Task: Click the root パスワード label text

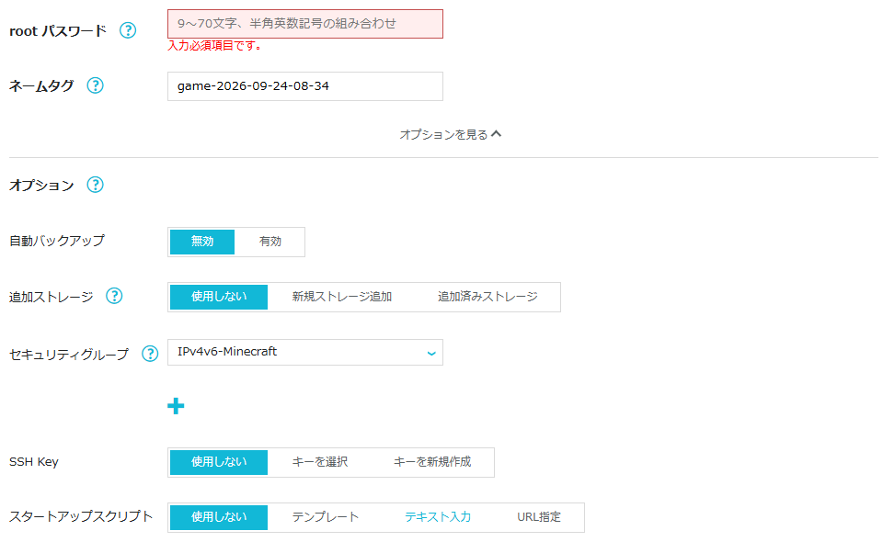Action: [x=58, y=31]
